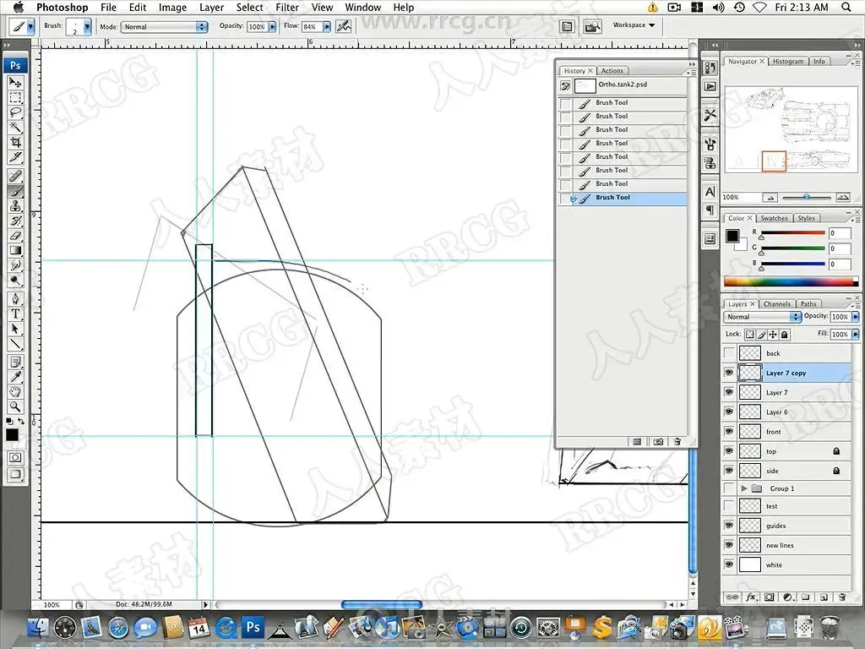The height and width of the screenshot is (649, 865).
Task: Switch to the Histogram tab
Action: (x=788, y=61)
